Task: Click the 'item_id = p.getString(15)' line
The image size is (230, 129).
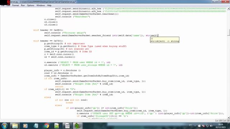Action: point(68,52)
